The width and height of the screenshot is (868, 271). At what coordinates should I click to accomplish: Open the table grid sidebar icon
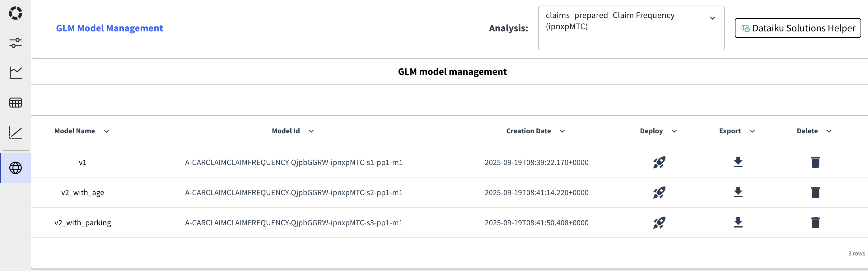tap(16, 102)
